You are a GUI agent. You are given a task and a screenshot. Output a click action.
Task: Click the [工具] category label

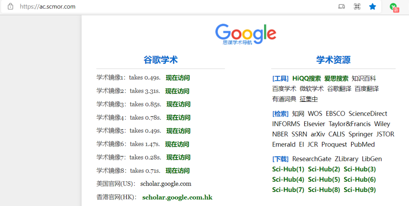pos(280,78)
